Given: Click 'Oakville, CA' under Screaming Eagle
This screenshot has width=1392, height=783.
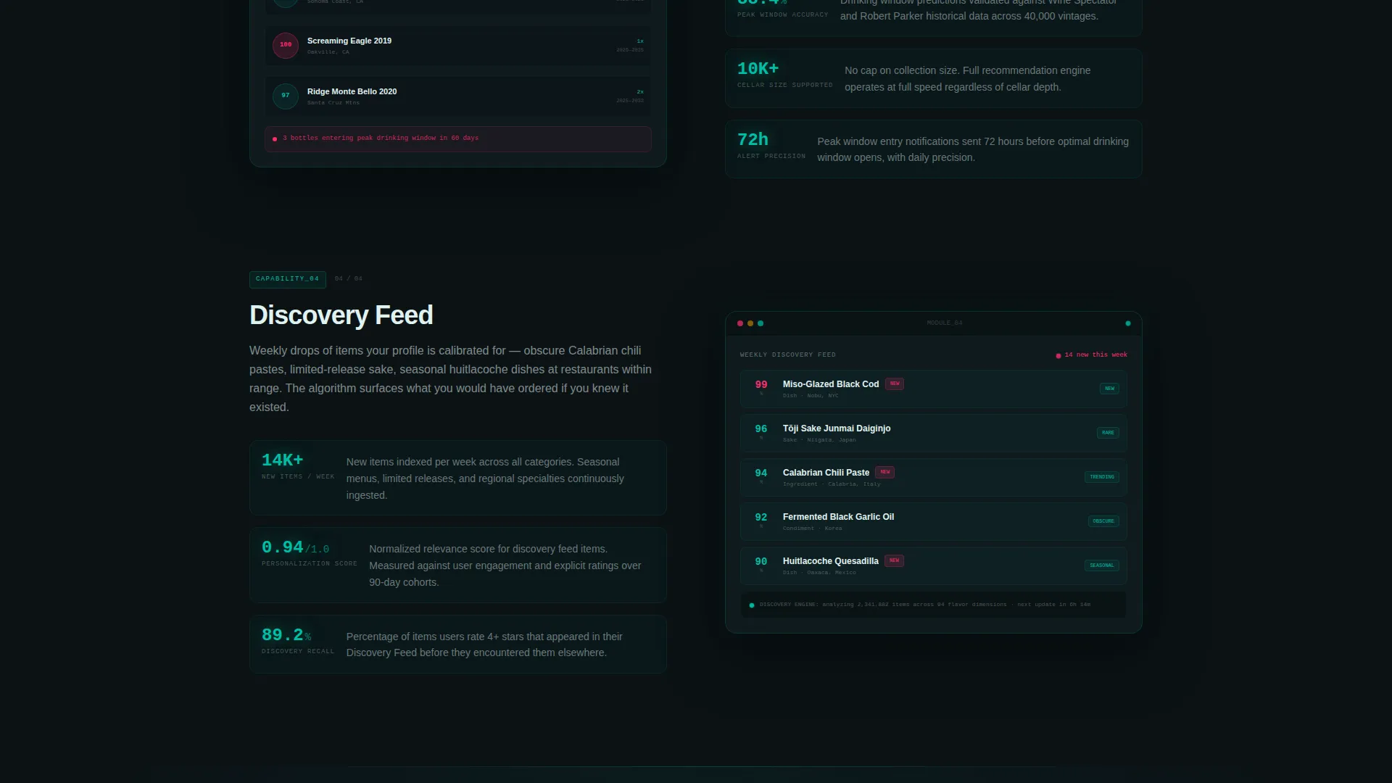Looking at the screenshot, I should click(x=328, y=52).
